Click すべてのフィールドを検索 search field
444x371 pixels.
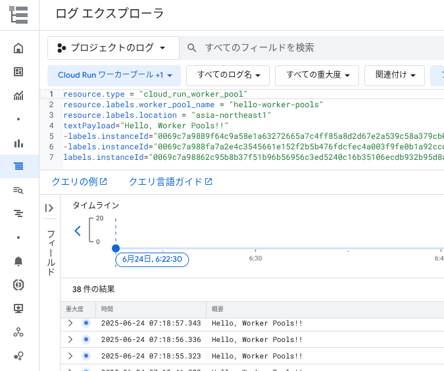click(x=312, y=48)
